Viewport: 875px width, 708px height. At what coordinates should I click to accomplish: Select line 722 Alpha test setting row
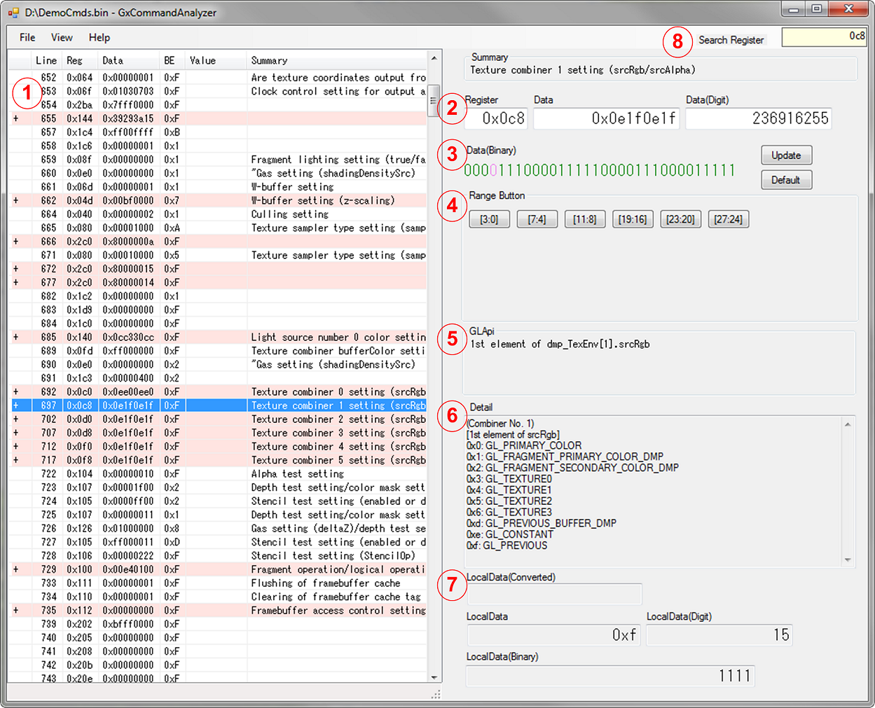294,474
